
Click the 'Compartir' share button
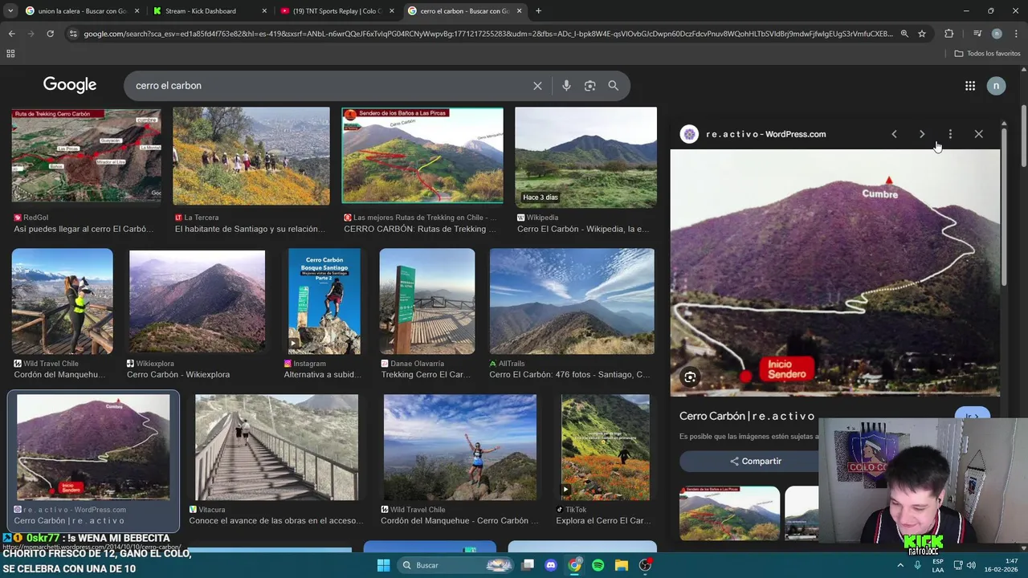[756, 461]
